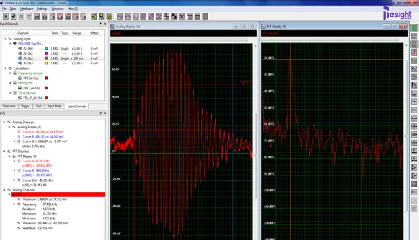Image resolution: width=419 pixels, height=240 pixels.
Task: Open the X-Y ellipse display toolbar icon
Action: pyautogui.click(x=151, y=17)
